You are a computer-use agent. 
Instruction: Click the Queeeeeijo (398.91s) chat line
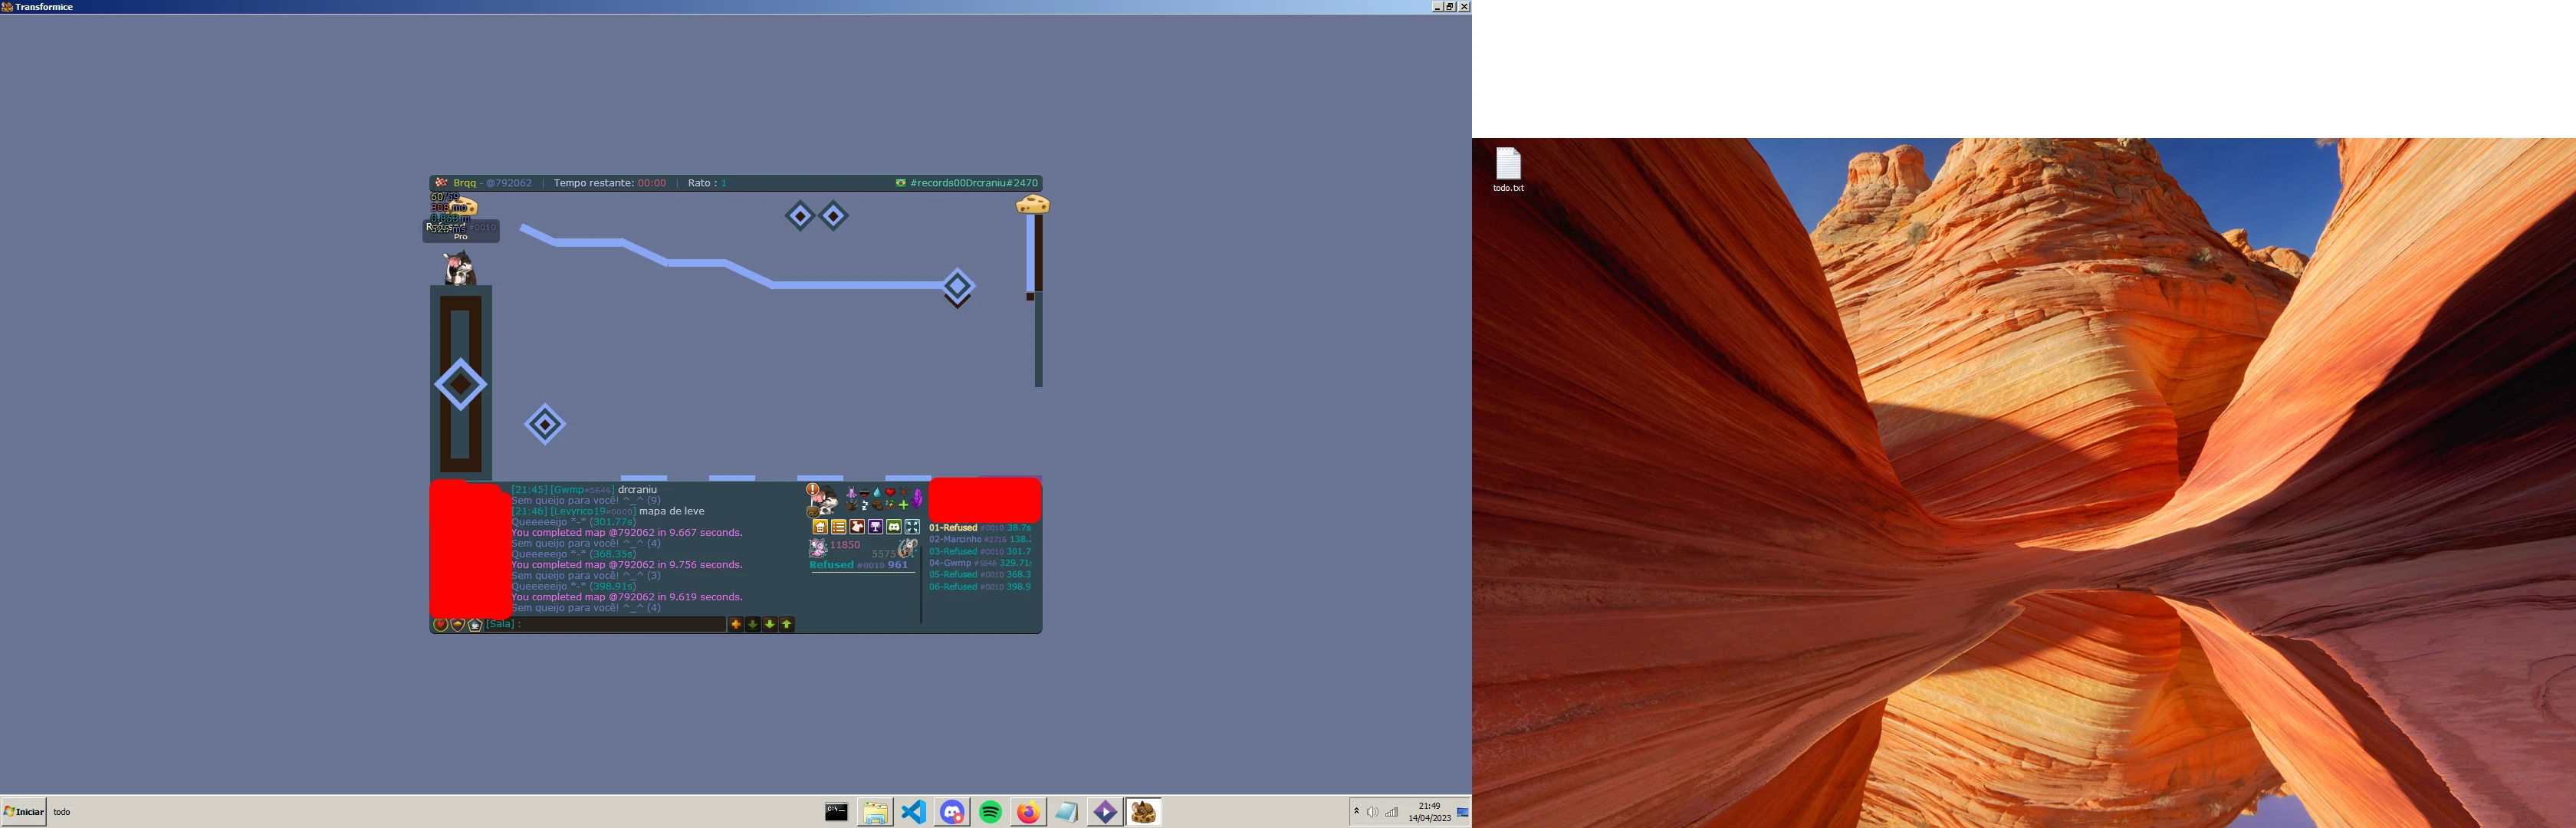click(574, 586)
